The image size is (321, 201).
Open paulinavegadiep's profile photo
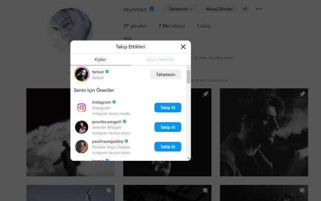(x=81, y=146)
